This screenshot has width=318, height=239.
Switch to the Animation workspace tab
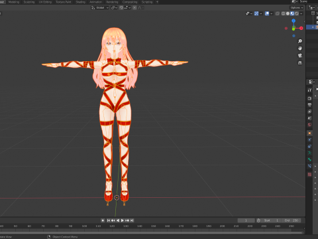(x=95, y=2)
